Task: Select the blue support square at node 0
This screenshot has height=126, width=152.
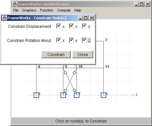Action: pyautogui.click(x=36, y=95)
